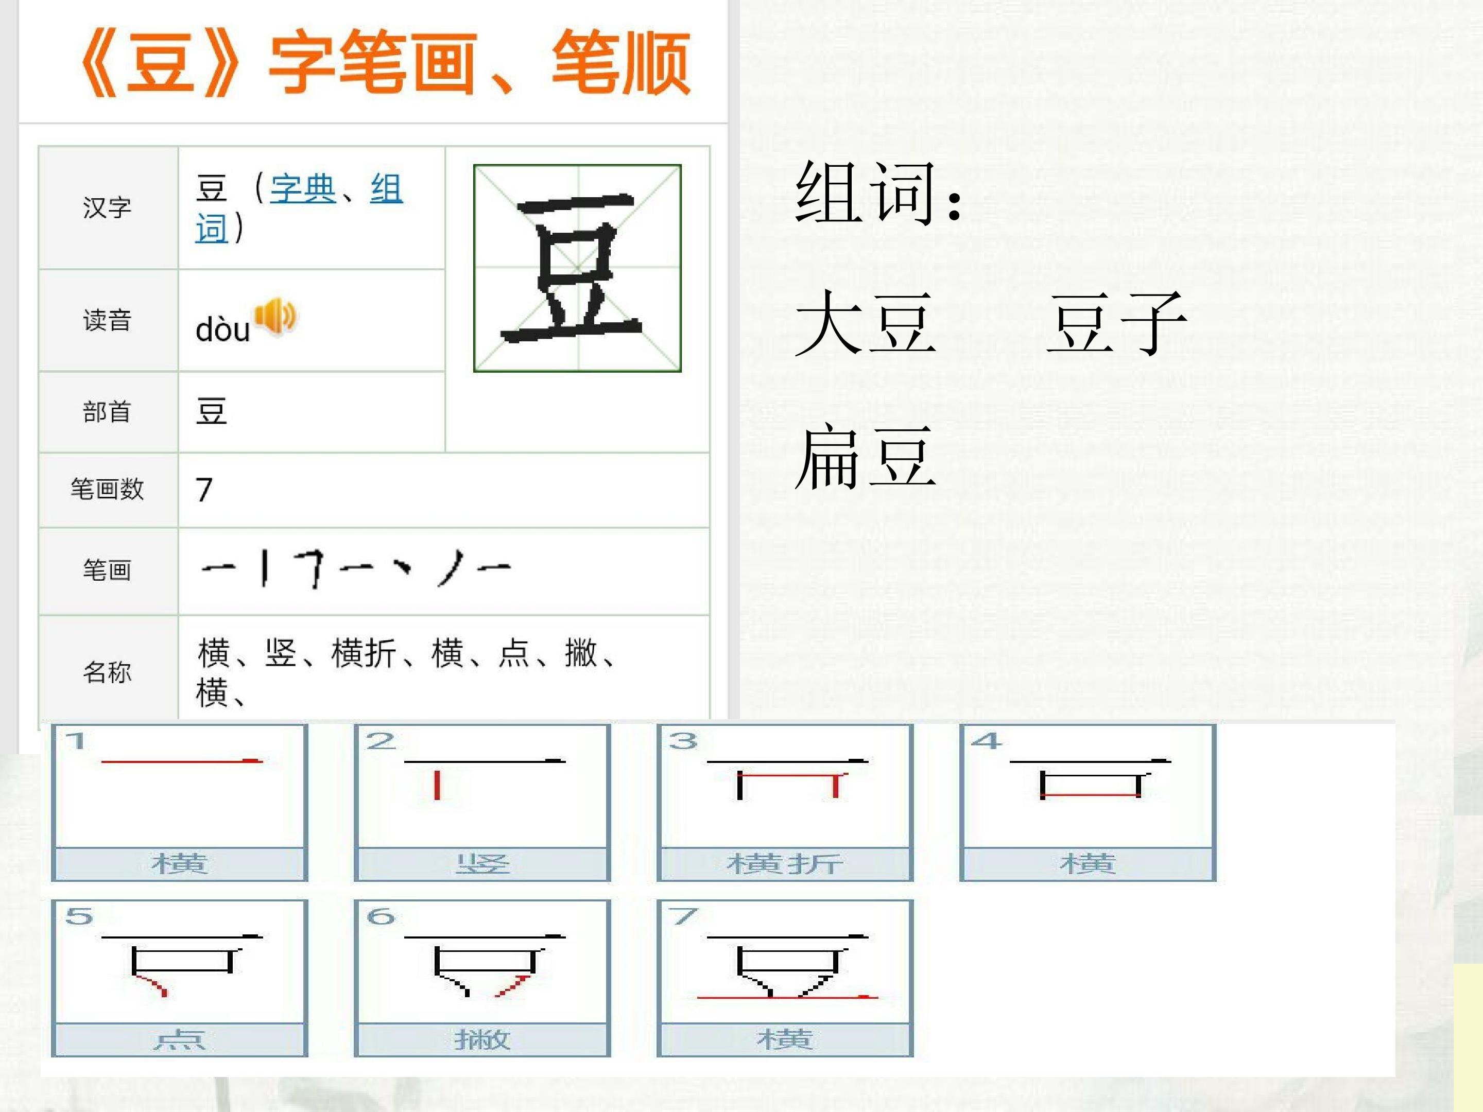Select stroke step 5 点 thumbnail

click(180, 978)
